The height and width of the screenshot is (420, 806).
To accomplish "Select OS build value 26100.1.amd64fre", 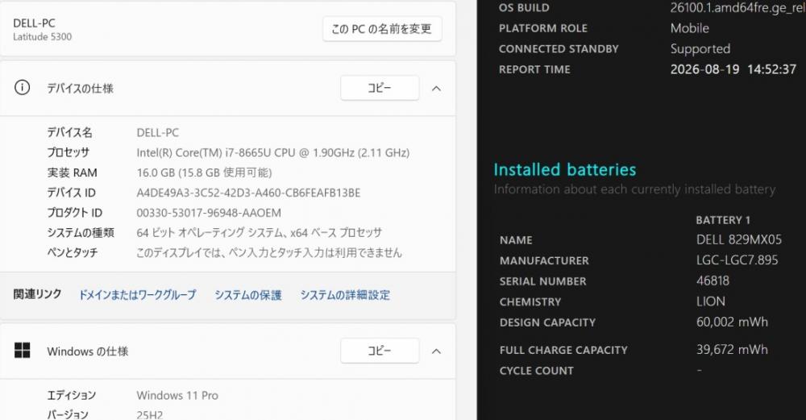I will point(737,8).
